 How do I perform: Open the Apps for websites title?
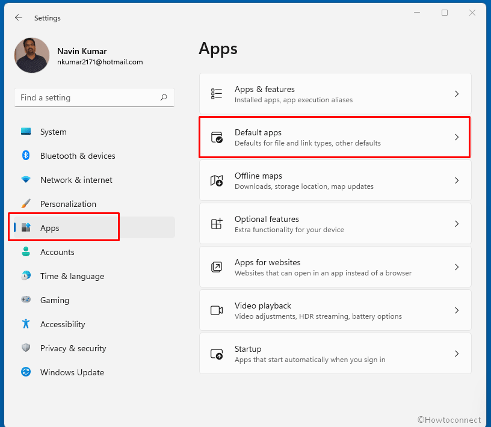[x=267, y=262]
